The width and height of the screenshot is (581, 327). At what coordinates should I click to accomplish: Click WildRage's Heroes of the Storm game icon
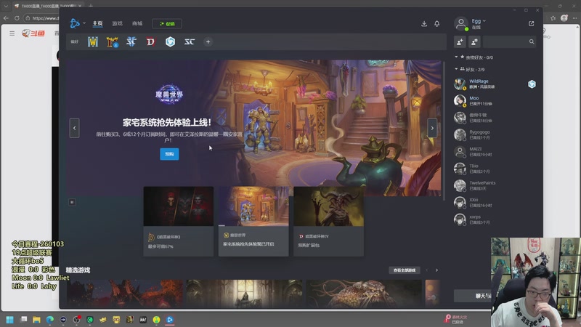(532, 84)
